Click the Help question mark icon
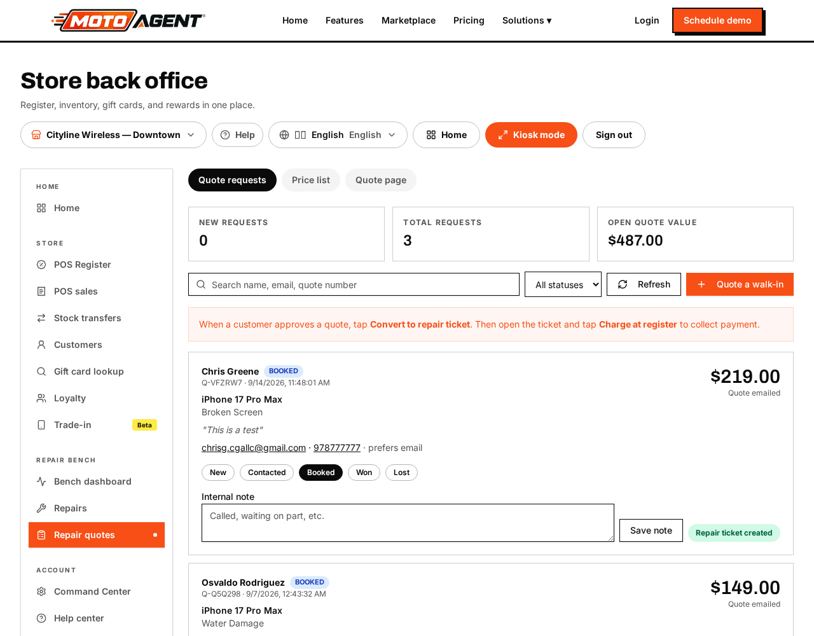This screenshot has height=636, width=814. coord(225,135)
